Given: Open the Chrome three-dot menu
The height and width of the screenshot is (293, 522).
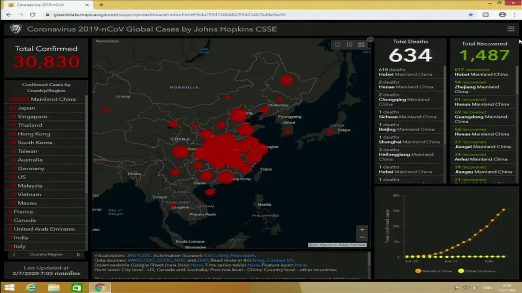Looking at the screenshot, I should point(515,15).
